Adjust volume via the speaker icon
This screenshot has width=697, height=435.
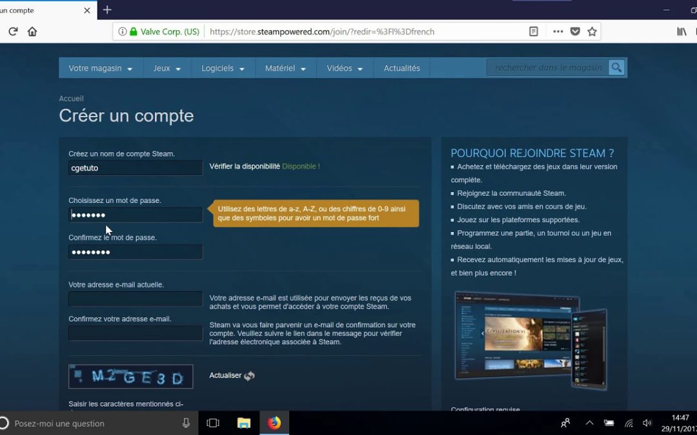point(647,423)
